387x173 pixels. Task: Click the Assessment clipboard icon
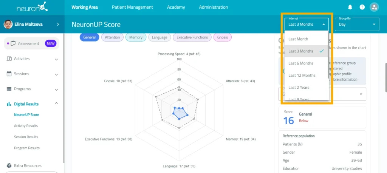coord(13,43)
